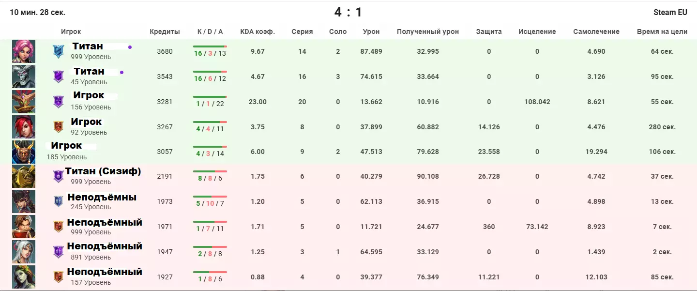Click rank badge of the 891 Уровень player
Screen dimensions: 697x291
(x=59, y=252)
